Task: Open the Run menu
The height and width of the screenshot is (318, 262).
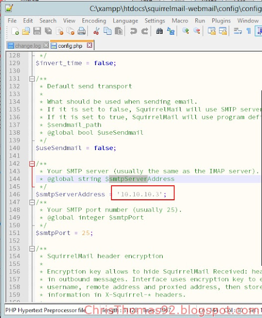Action: [x=200, y=21]
